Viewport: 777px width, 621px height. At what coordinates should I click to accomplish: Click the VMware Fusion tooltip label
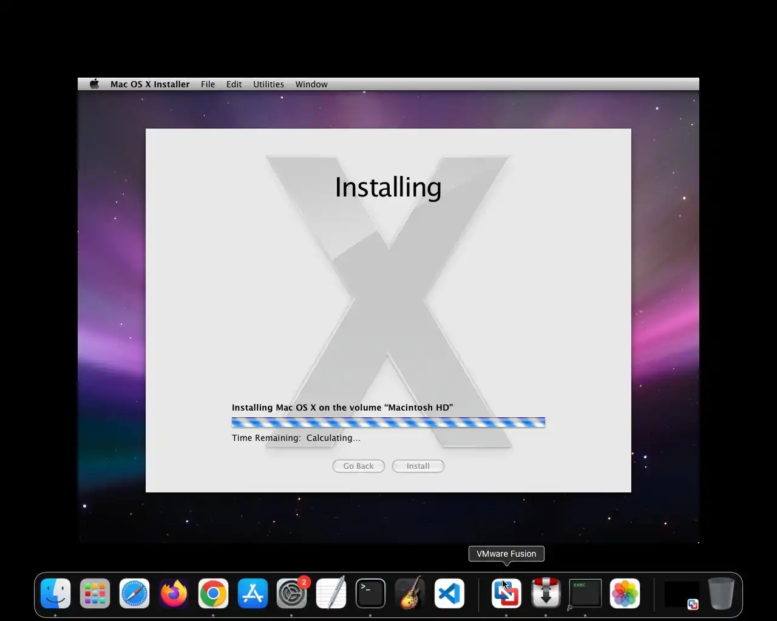click(506, 554)
